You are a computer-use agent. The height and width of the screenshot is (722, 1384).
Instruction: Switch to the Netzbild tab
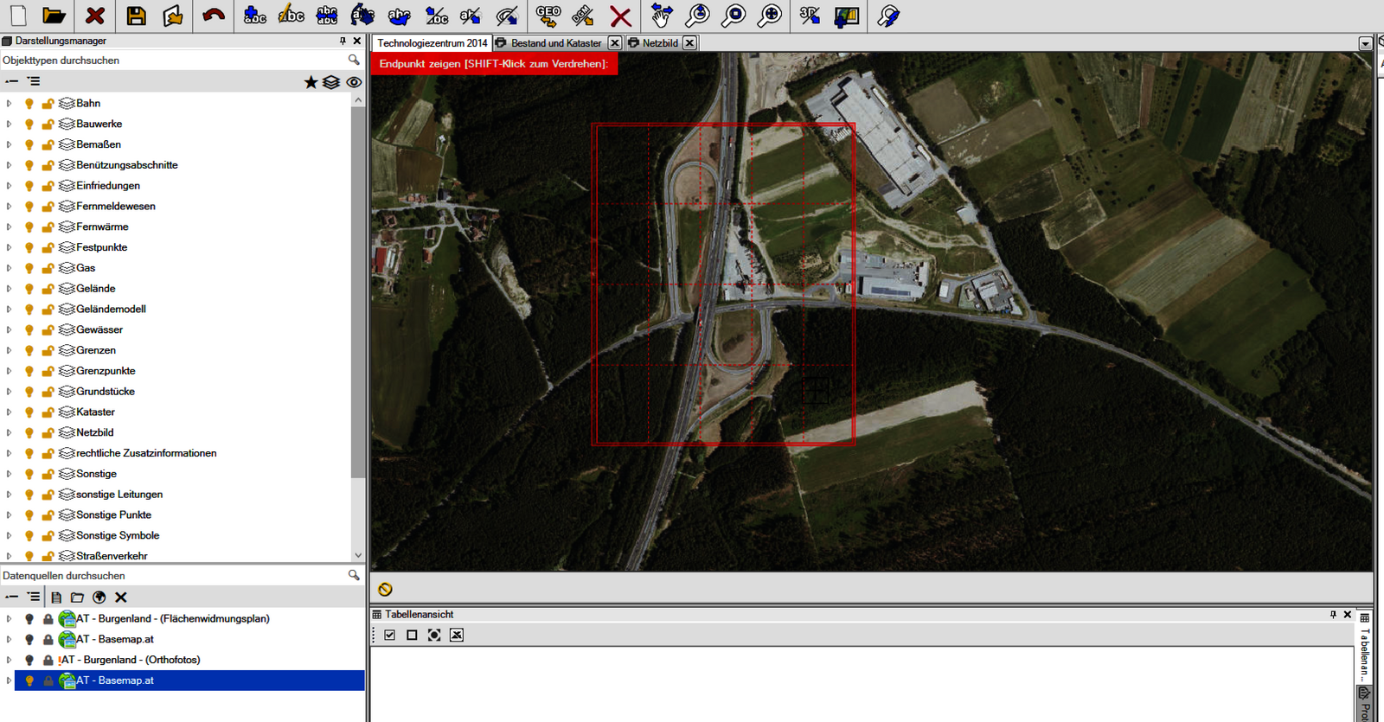(x=659, y=43)
